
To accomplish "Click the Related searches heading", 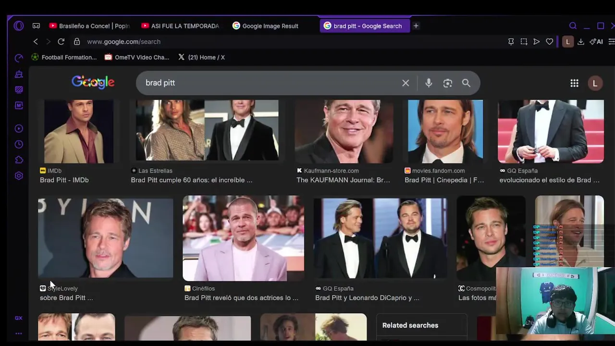I will click(x=410, y=325).
